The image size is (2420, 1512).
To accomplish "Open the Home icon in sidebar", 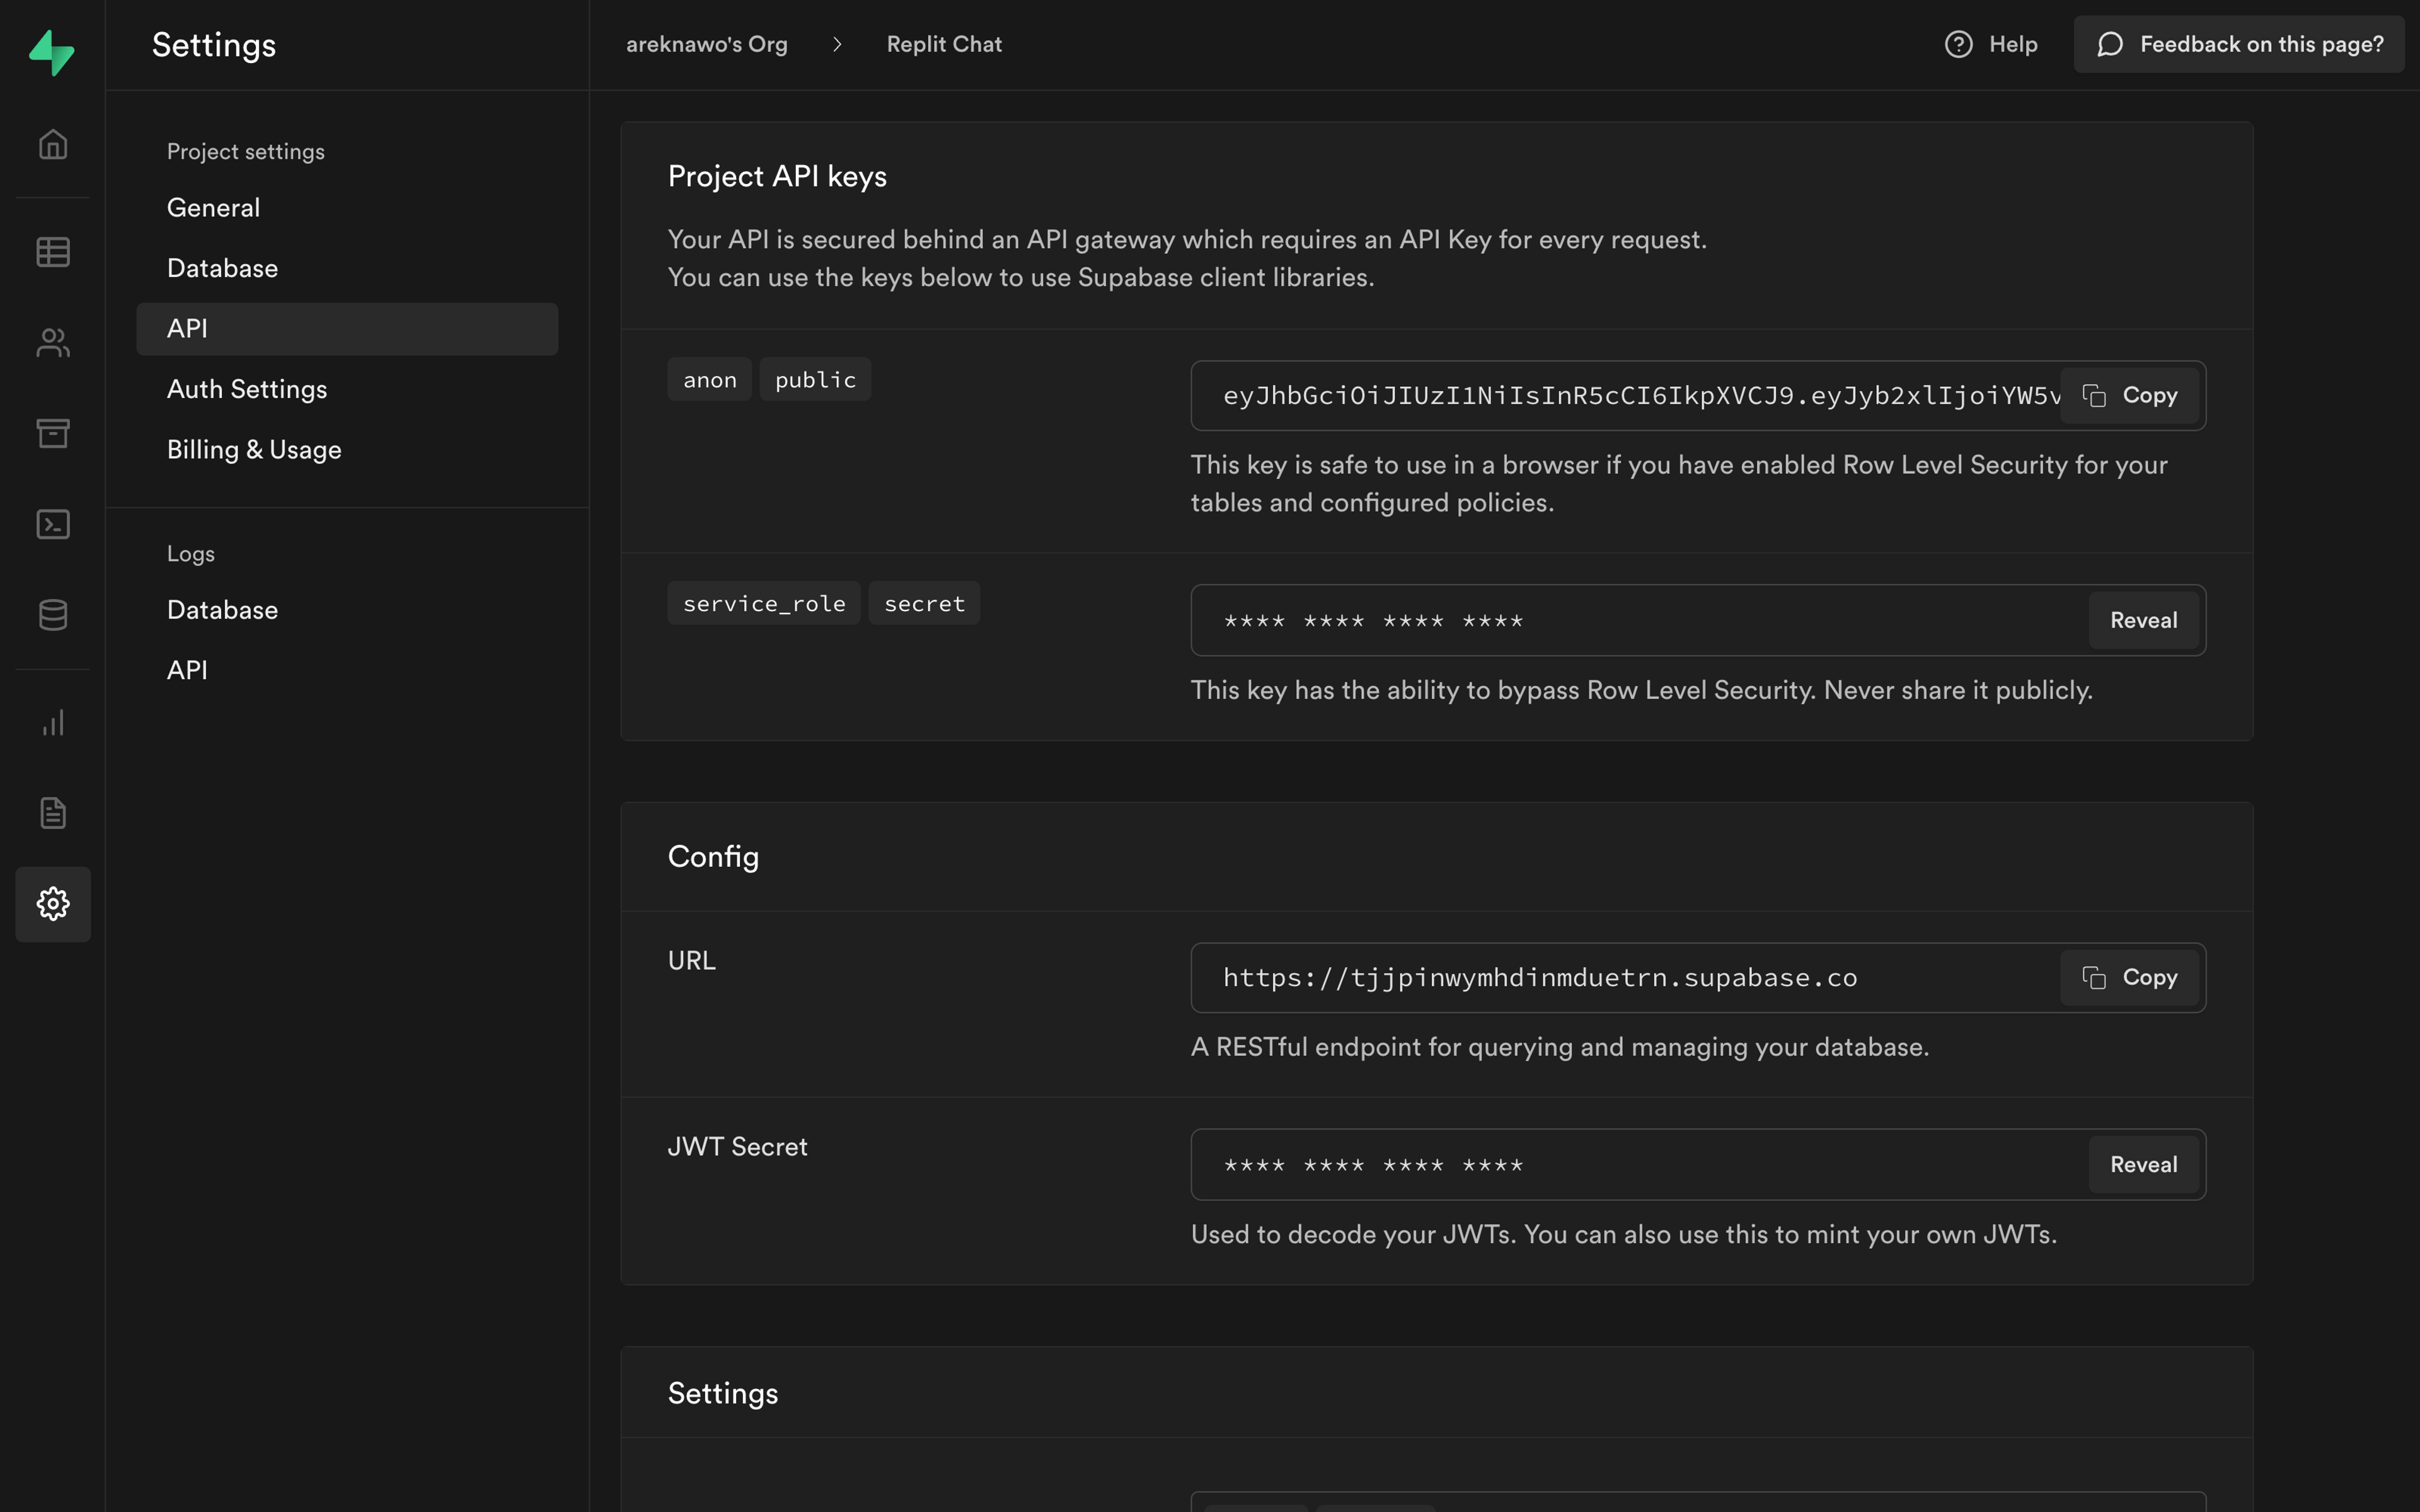I will coord(53,145).
